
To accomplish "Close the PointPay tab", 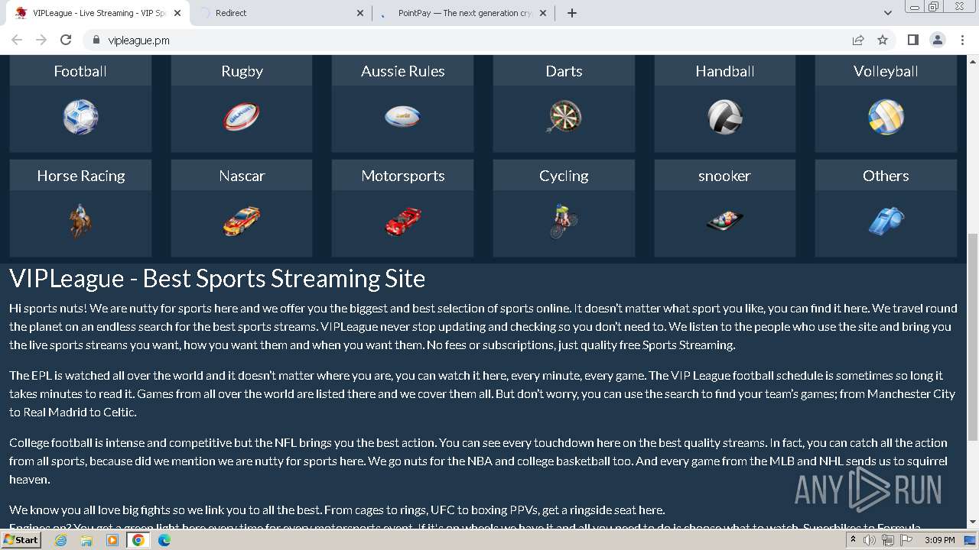I will [543, 13].
